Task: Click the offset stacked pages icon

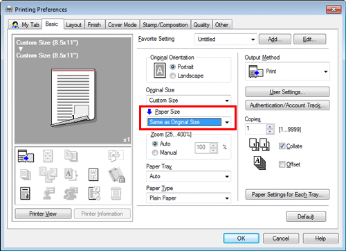Action: point(259,163)
